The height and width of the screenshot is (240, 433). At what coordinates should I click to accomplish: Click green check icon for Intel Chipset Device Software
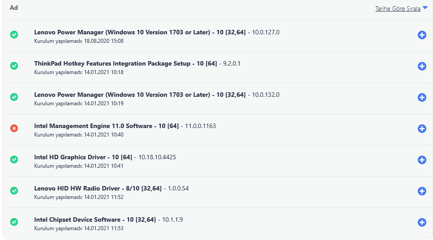[14, 222]
